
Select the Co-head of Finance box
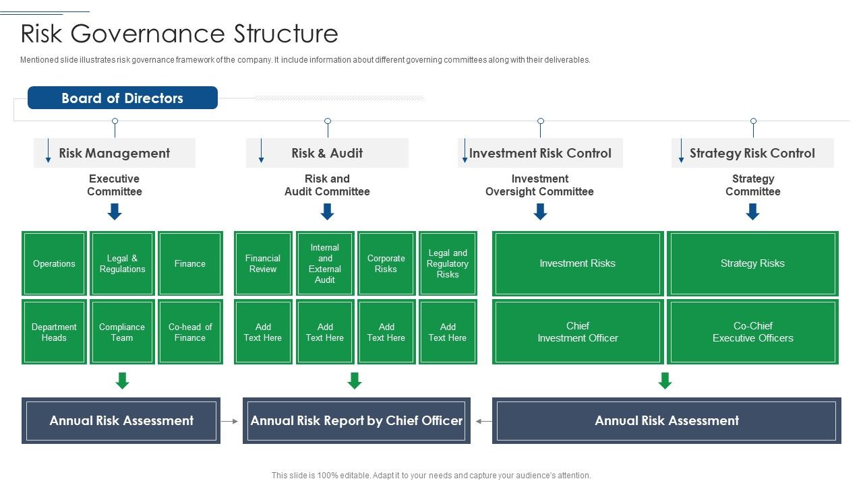tap(190, 332)
